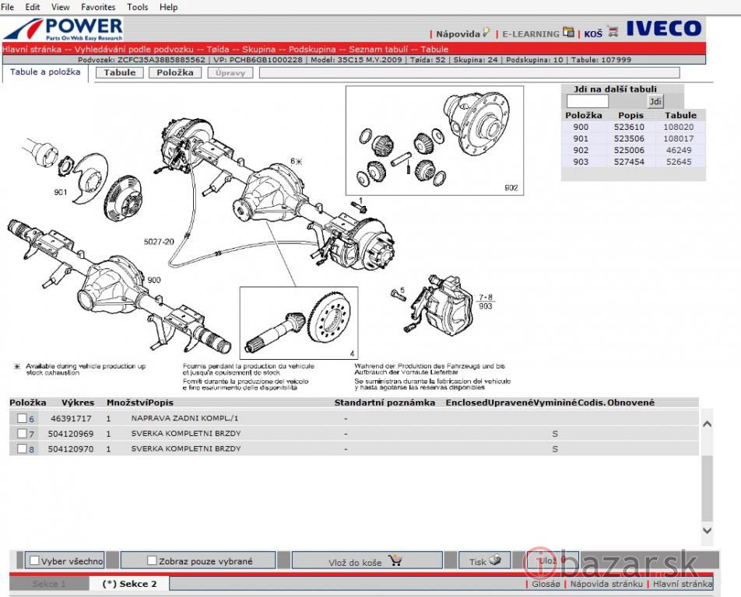
Task: Open the Favorites menu
Action: coord(98,7)
